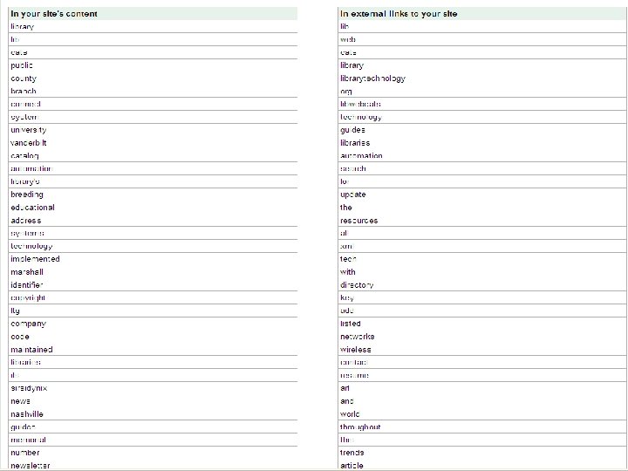The image size is (628, 471).
Task: Click the 'listed' keyword
Action: 351,324
